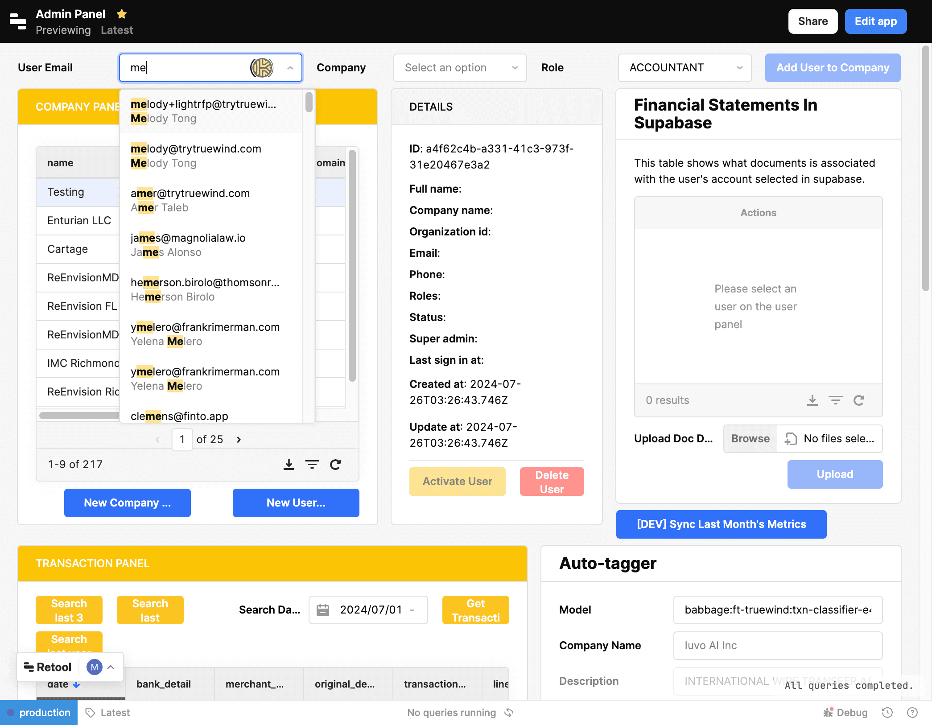
Task: Click the Add User to Company button
Action: 832,67
